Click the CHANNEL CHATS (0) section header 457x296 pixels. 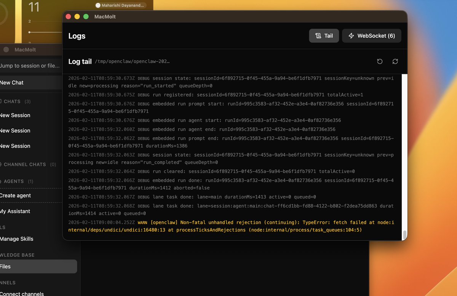click(x=28, y=165)
